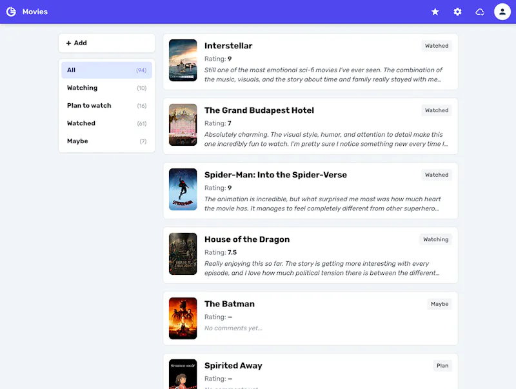
Task: Click The Batman title
Action: coord(230,304)
